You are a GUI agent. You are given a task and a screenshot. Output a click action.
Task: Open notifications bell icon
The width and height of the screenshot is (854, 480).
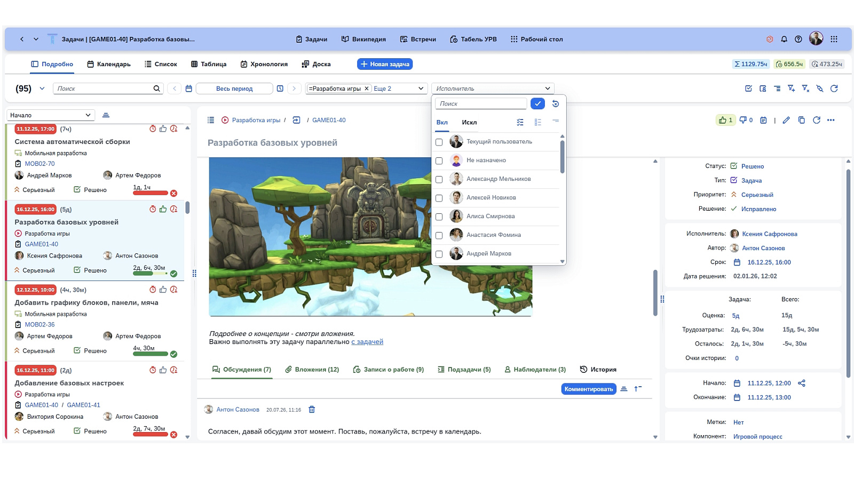click(x=784, y=39)
